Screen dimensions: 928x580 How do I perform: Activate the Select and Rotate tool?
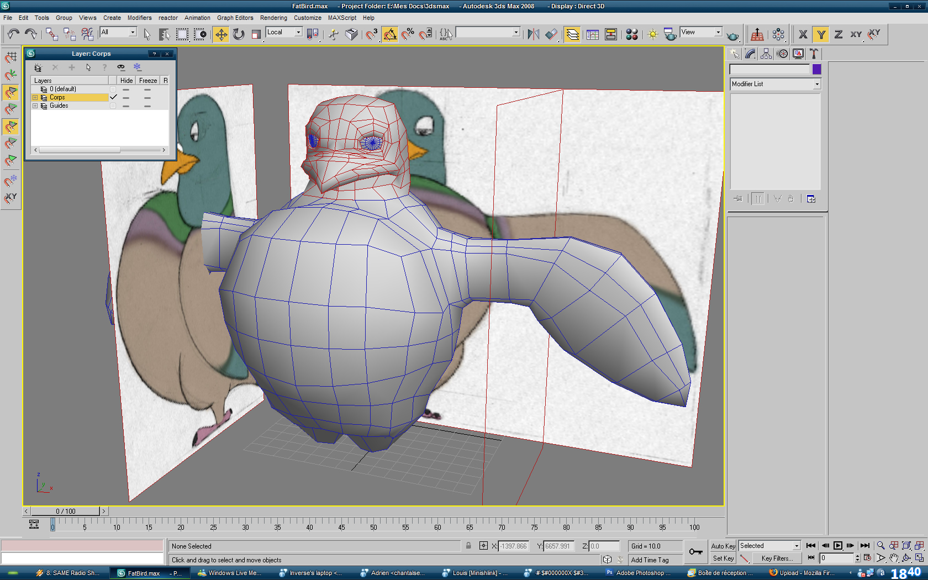239,34
